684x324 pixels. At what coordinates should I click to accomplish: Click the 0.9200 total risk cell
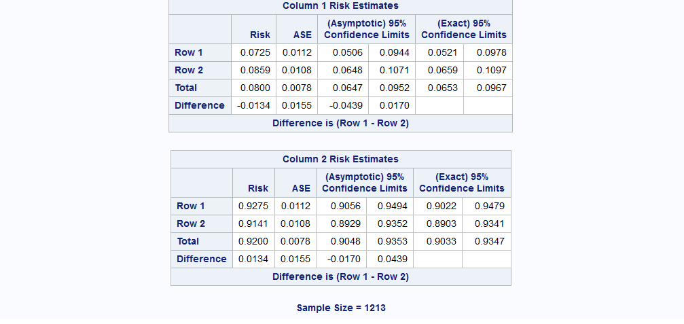point(253,241)
